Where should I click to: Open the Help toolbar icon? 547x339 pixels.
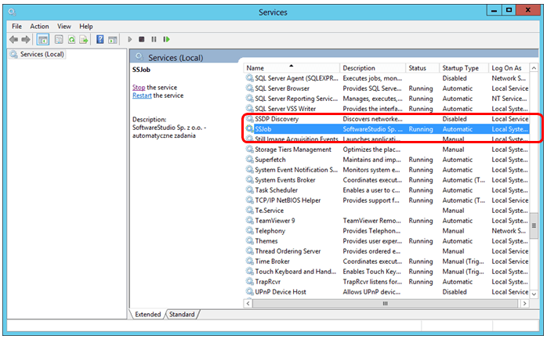click(x=100, y=40)
